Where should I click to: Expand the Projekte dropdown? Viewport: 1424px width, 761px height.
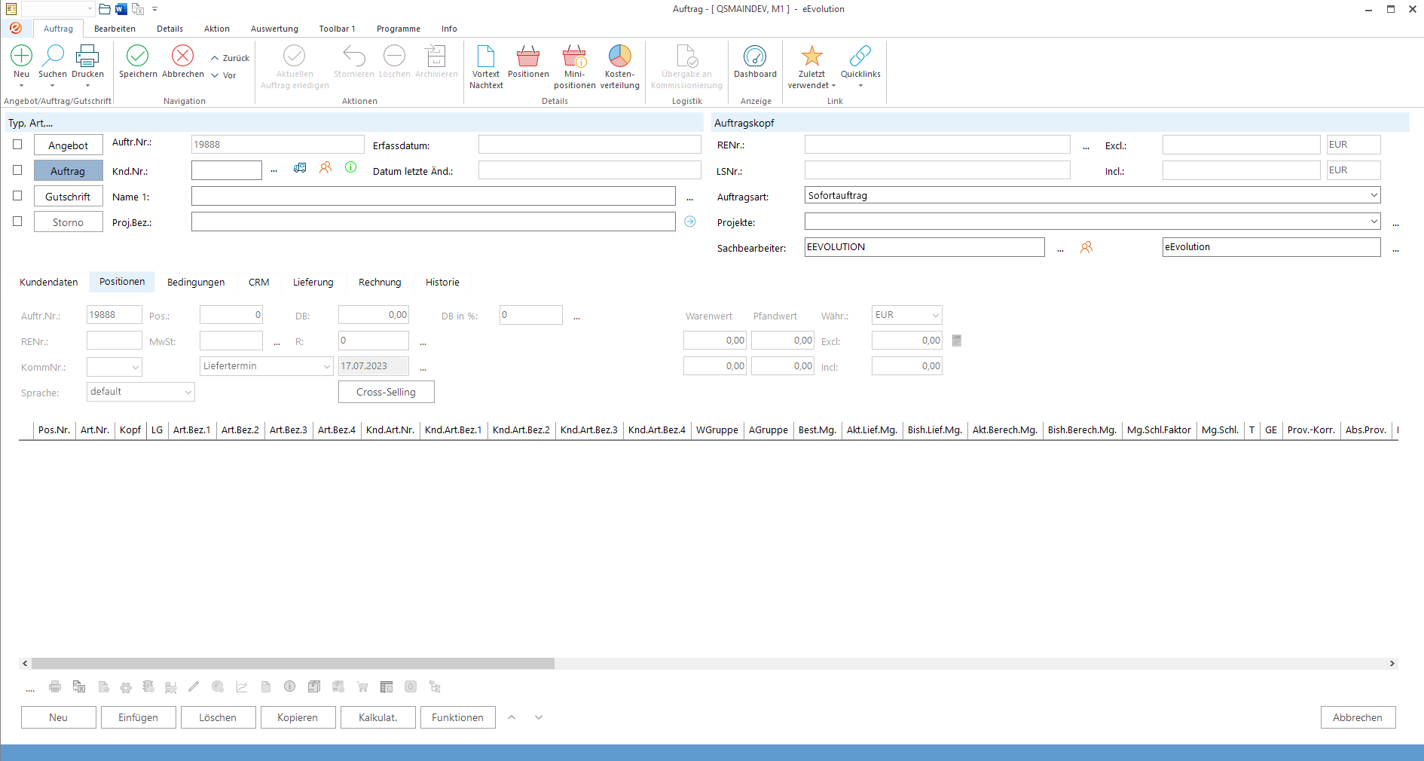pyautogui.click(x=1374, y=222)
